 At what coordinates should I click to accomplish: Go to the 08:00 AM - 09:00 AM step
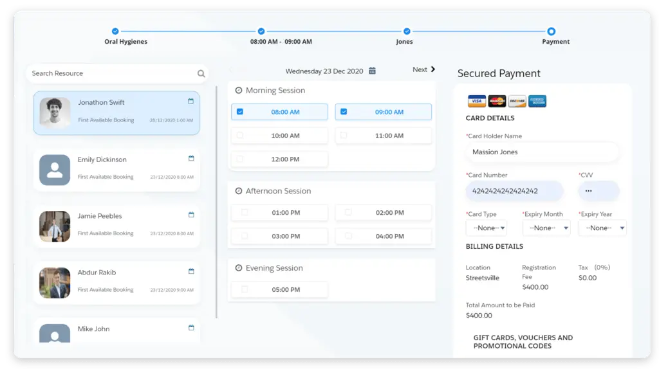coord(261,31)
